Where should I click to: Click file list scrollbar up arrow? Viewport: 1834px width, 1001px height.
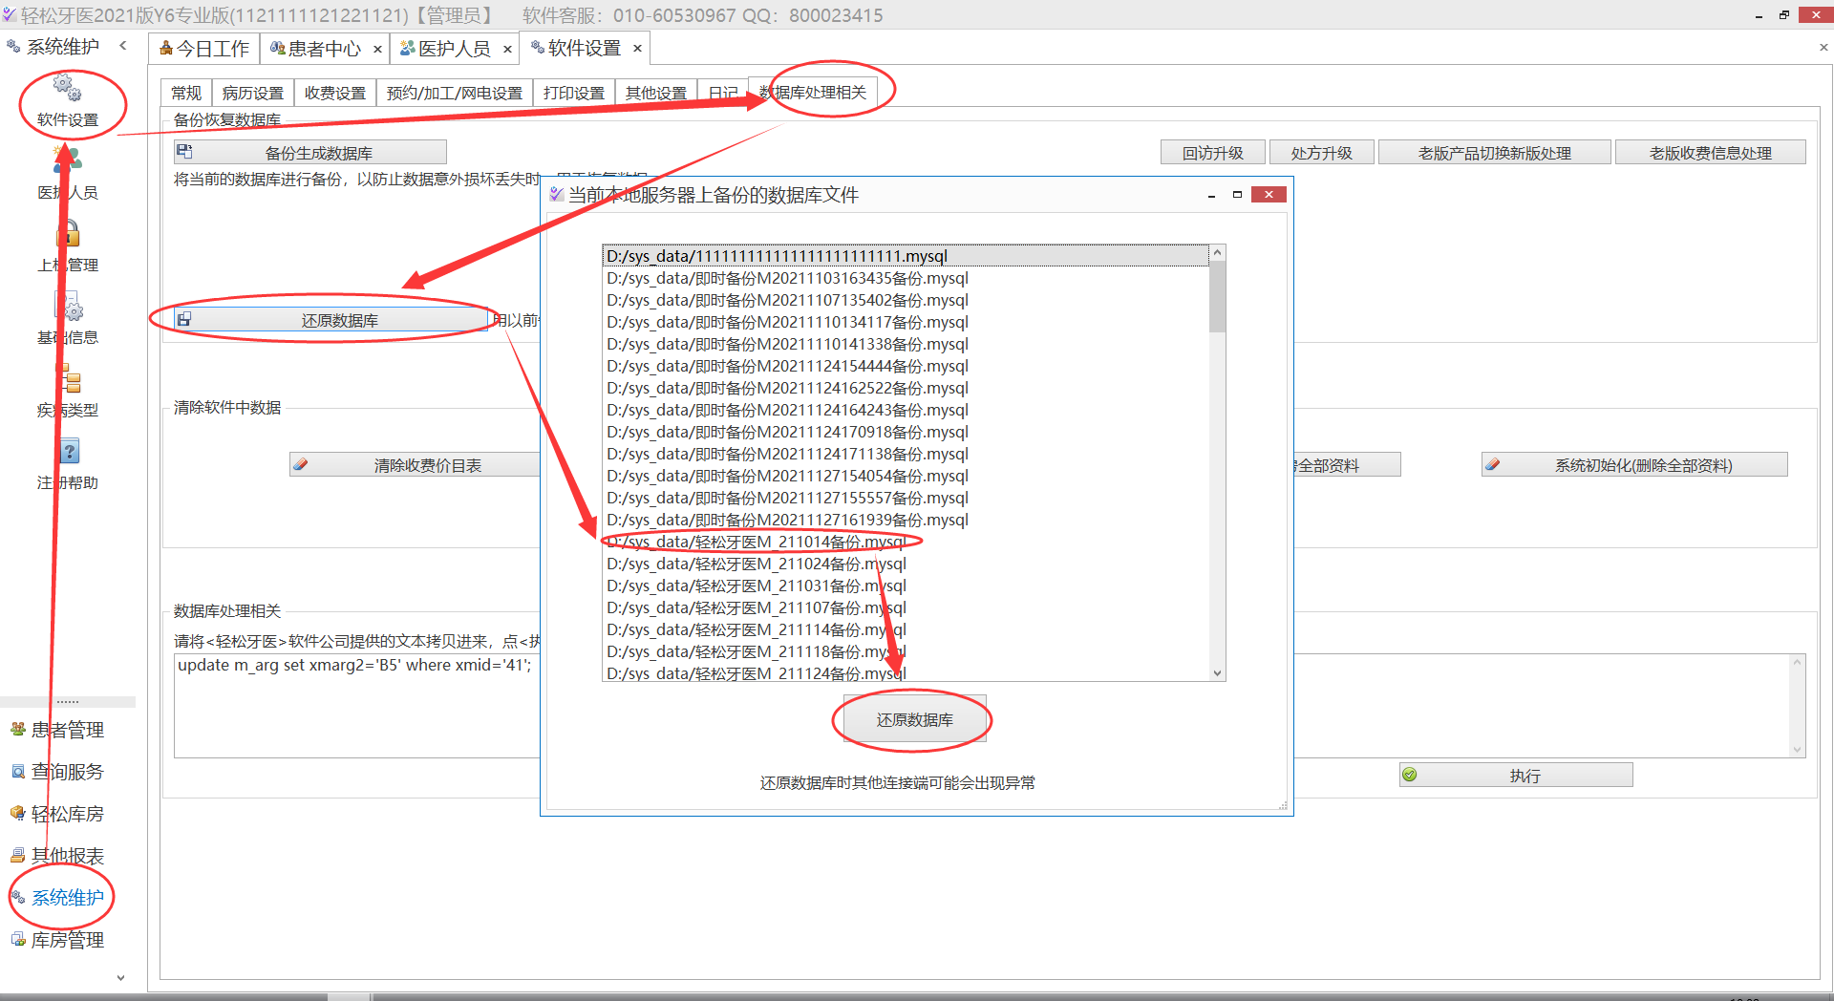(x=1217, y=253)
